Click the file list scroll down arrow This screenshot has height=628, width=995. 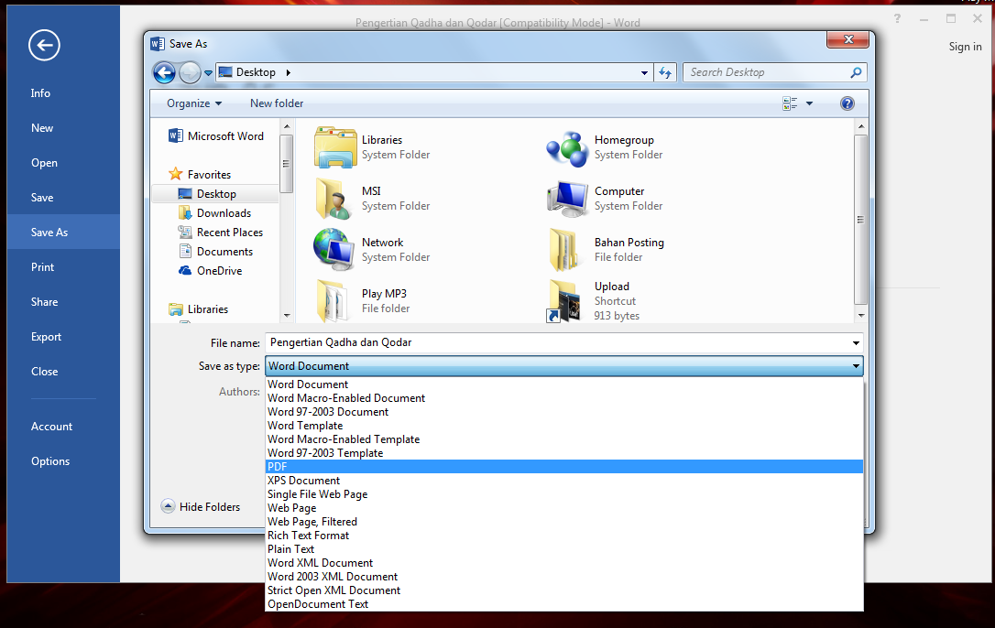point(861,315)
